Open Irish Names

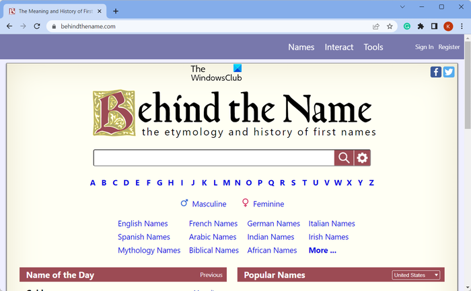click(328, 237)
